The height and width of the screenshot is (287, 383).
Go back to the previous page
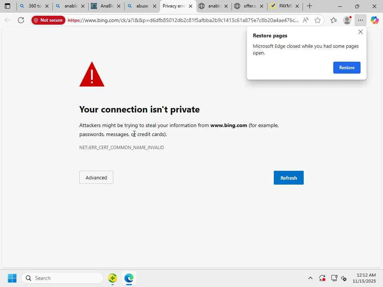[x=7, y=20]
